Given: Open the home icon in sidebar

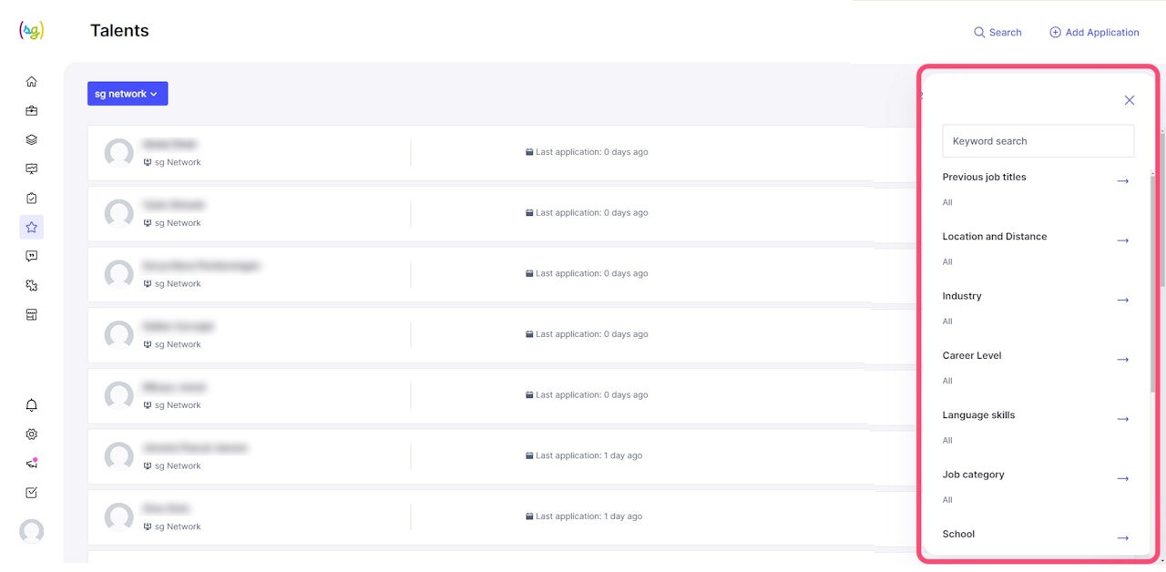Looking at the screenshot, I should tap(32, 82).
